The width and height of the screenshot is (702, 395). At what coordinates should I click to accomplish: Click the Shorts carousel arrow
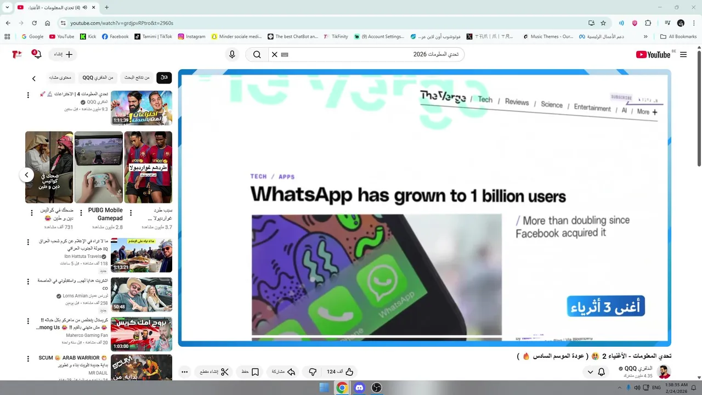tap(26, 175)
